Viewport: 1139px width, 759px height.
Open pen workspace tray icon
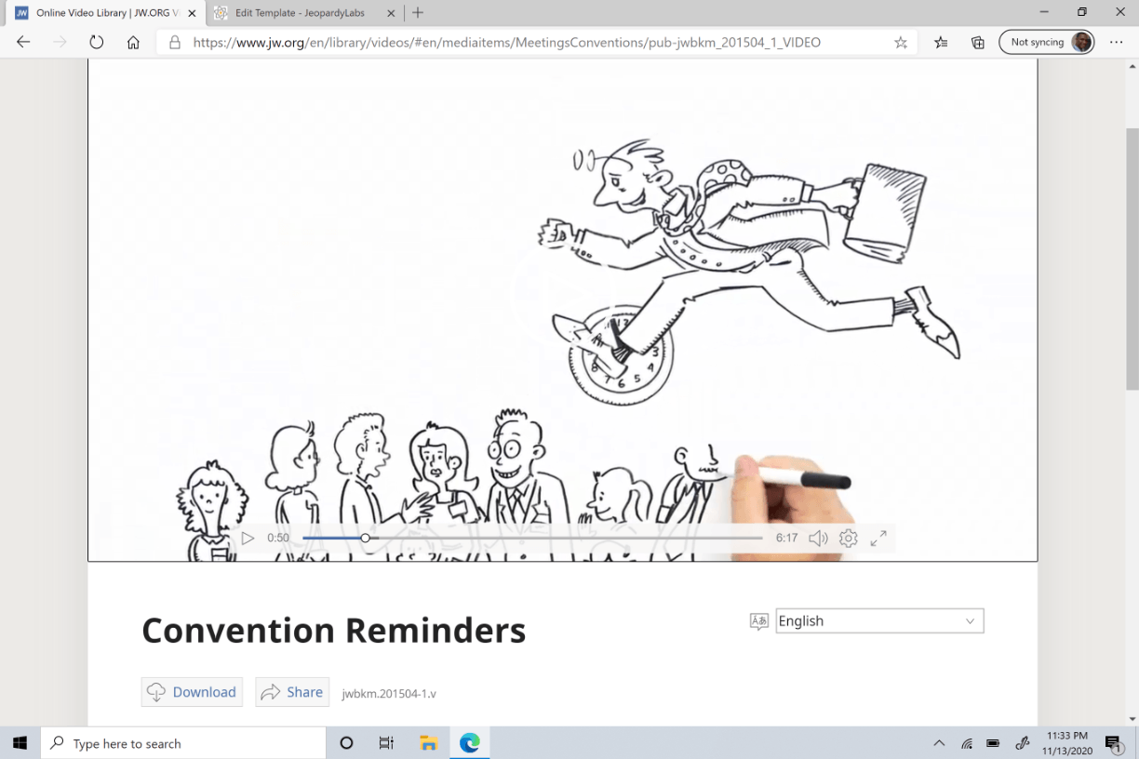[1023, 743]
